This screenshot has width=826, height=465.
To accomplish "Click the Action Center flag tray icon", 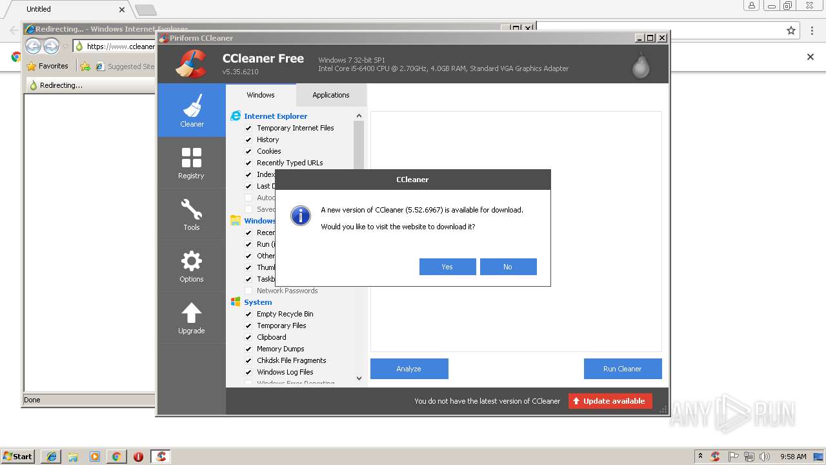I will tap(733, 457).
